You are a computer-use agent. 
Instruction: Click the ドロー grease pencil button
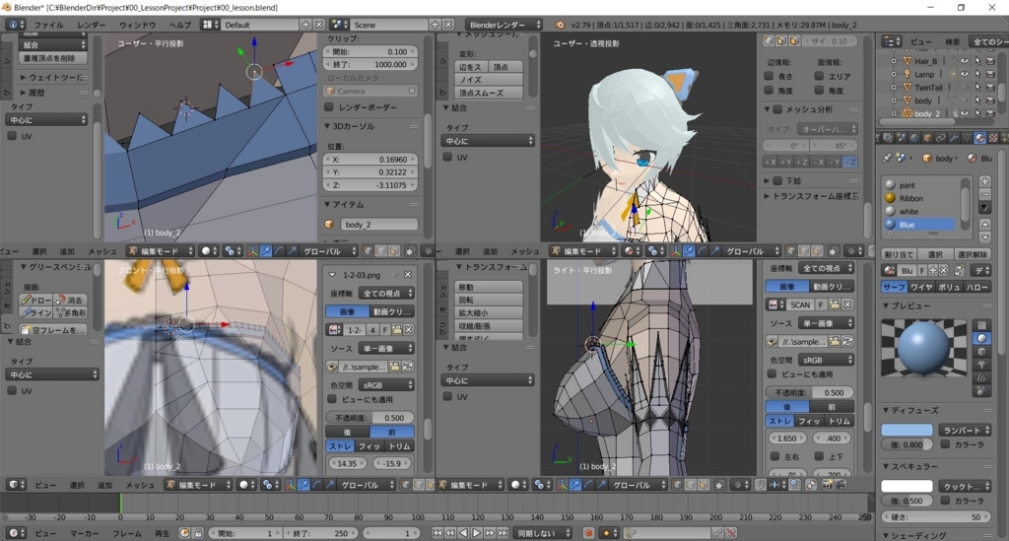coord(35,300)
